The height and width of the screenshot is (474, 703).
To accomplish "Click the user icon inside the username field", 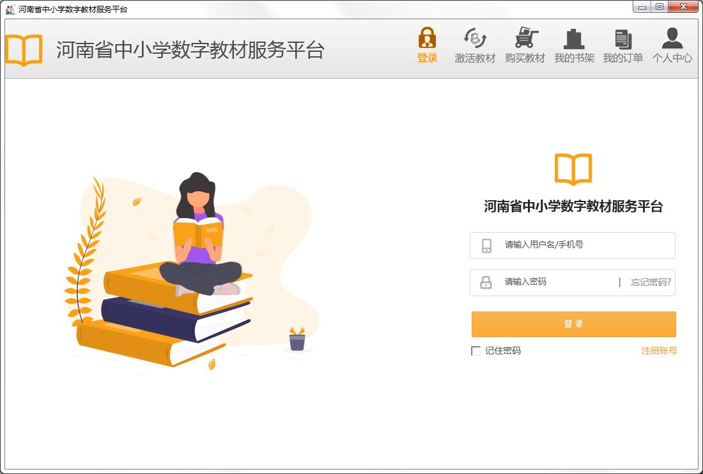I will tap(488, 245).
